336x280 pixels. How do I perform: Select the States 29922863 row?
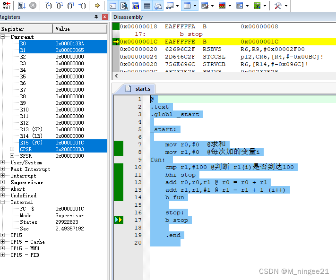coord(63,222)
